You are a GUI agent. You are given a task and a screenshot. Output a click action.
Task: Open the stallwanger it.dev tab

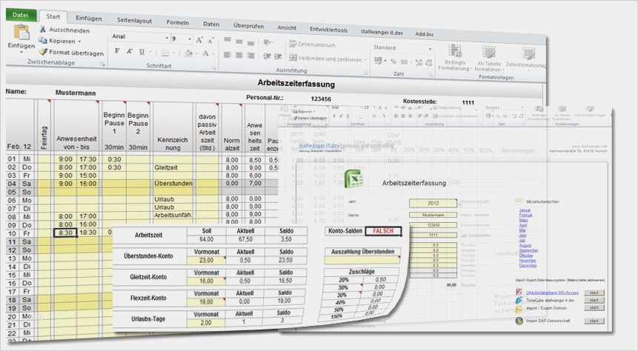pyautogui.click(x=382, y=32)
